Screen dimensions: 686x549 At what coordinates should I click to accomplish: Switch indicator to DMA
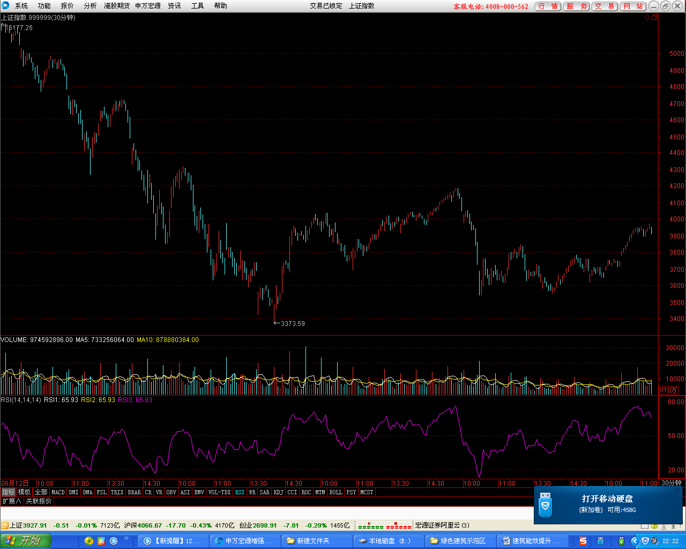88,492
